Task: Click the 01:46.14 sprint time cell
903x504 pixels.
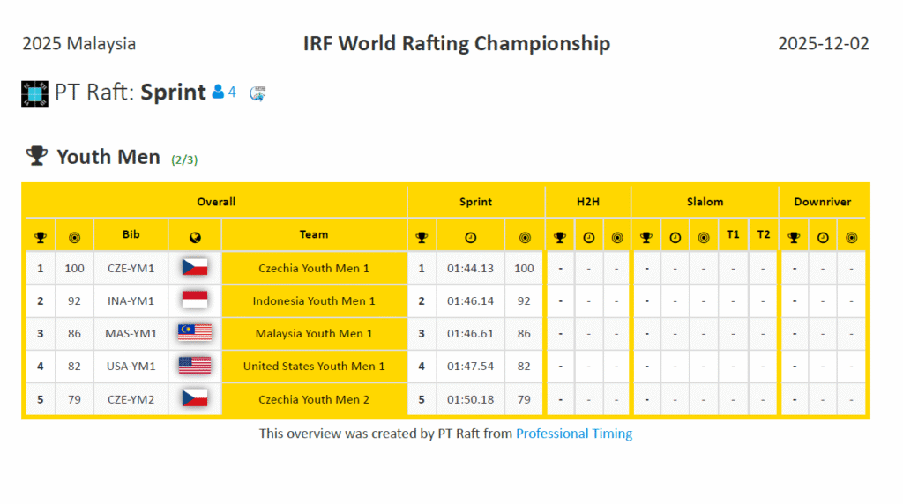Action: tap(470, 300)
